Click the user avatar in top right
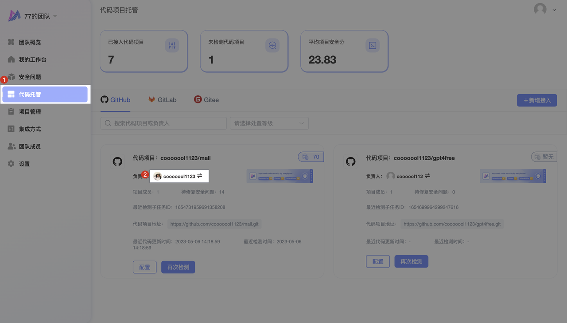The width and height of the screenshot is (567, 323). (540, 9)
